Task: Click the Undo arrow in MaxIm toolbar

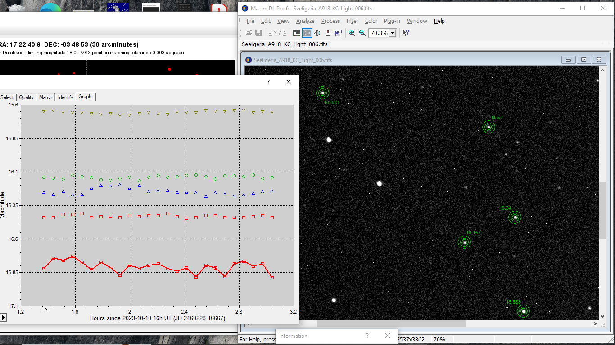Action: click(272, 33)
